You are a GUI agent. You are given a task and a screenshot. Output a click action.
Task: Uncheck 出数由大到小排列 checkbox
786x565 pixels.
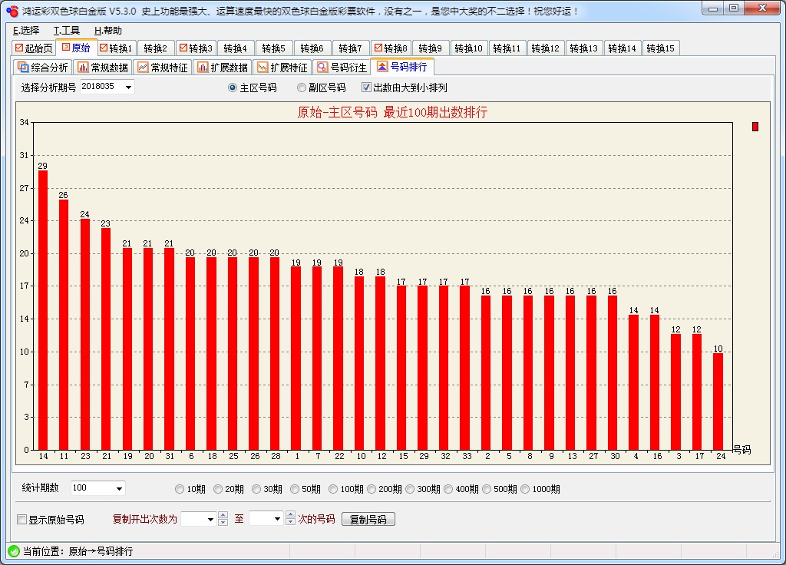[x=366, y=87]
